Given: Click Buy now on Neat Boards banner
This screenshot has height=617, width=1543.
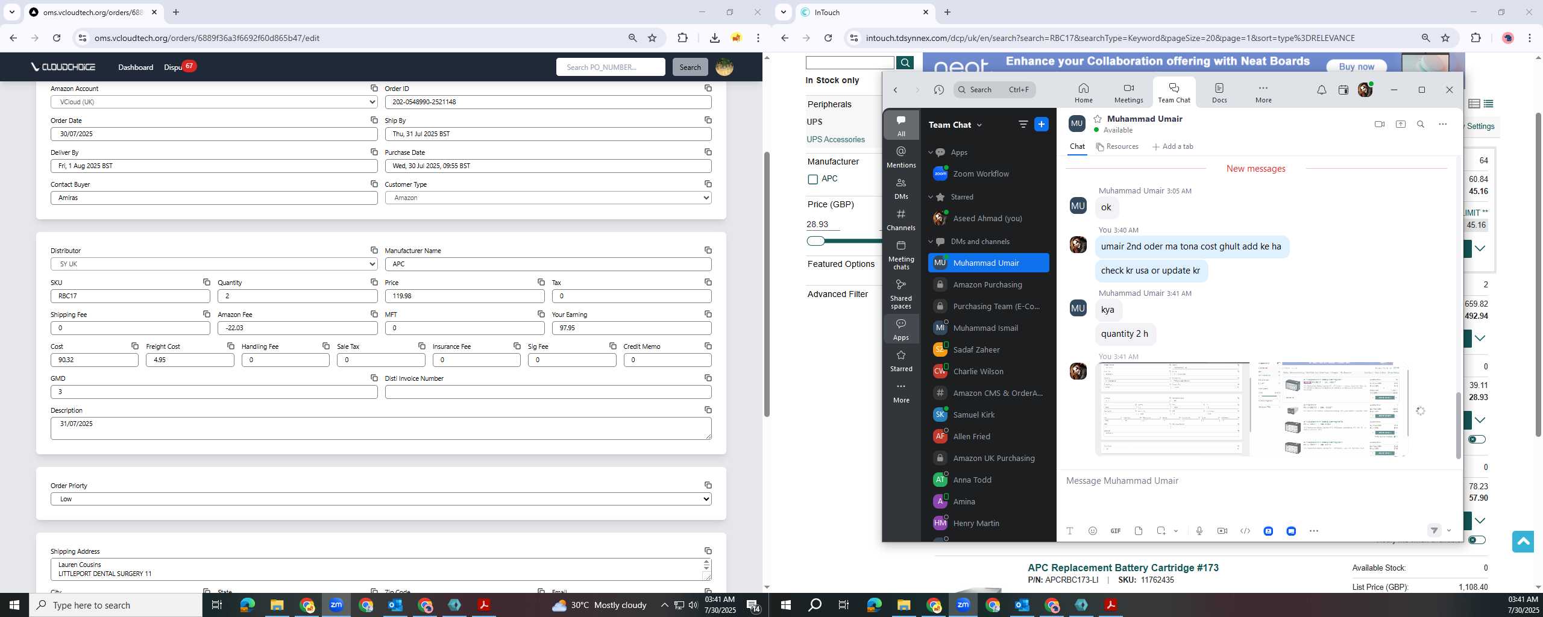Looking at the screenshot, I should [x=1356, y=66].
